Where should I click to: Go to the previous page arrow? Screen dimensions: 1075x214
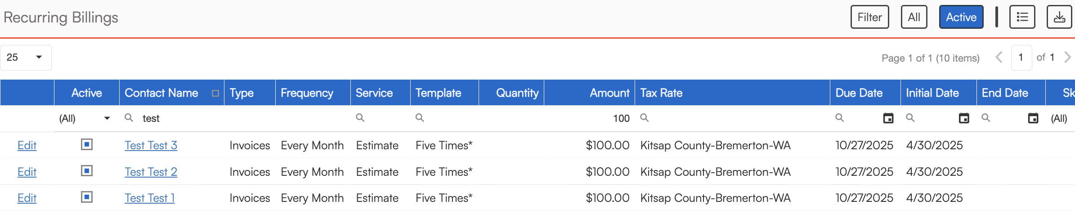pyautogui.click(x=999, y=58)
